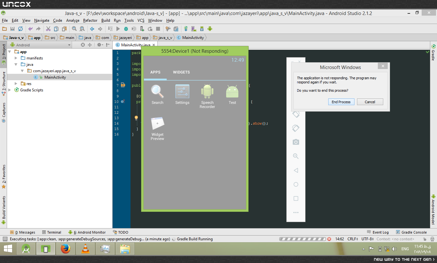The width and height of the screenshot is (437, 263).
Task: Click the green Debug bug icon
Action: [x=126, y=29]
